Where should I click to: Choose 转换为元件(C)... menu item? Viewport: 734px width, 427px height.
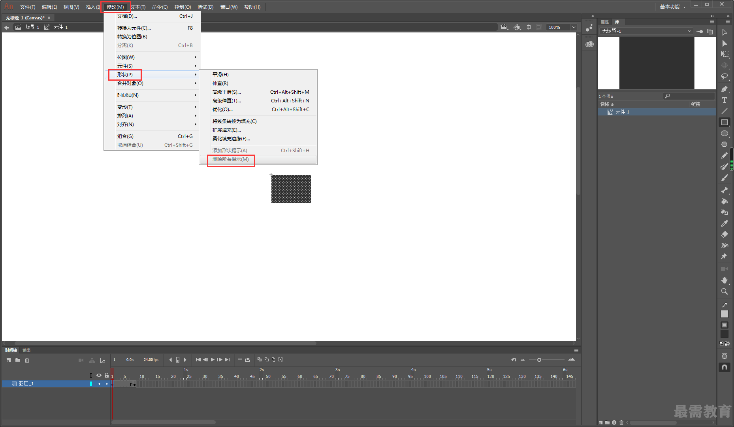[x=152, y=28]
